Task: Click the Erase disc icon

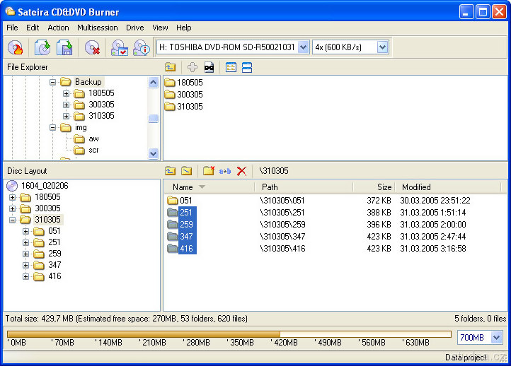Action: pyautogui.click(x=92, y=47)
